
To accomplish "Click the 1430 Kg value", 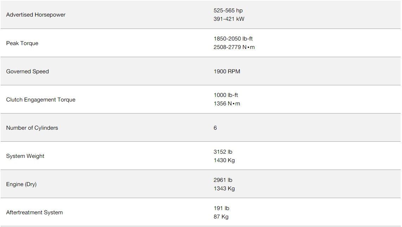I will click(x=224, y=160).
